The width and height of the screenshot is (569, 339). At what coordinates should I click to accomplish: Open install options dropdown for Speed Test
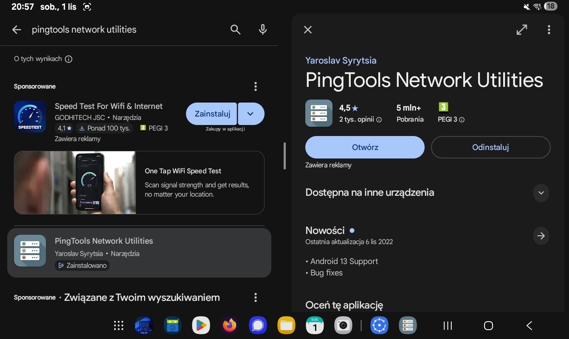[x=251, y=114]
